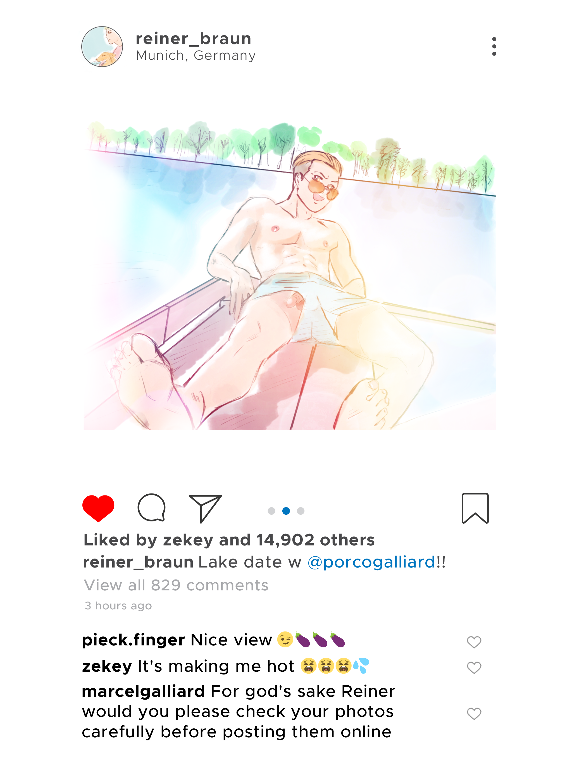Open reiner_braun username in caption
Image resolution: width=572 pixels, height=763 pixels.
point(138,562)
